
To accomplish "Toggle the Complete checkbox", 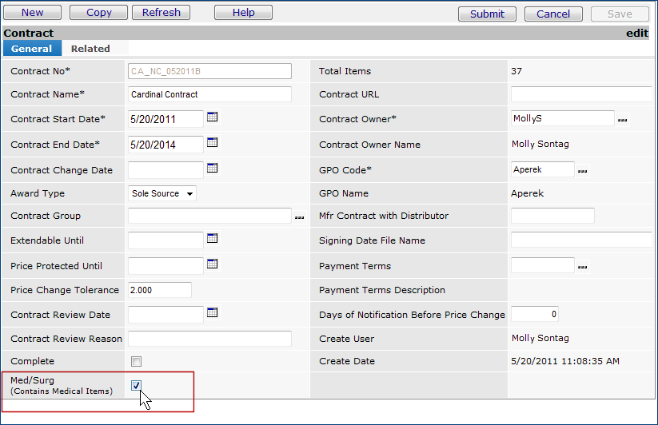I will tap(136, 361).
